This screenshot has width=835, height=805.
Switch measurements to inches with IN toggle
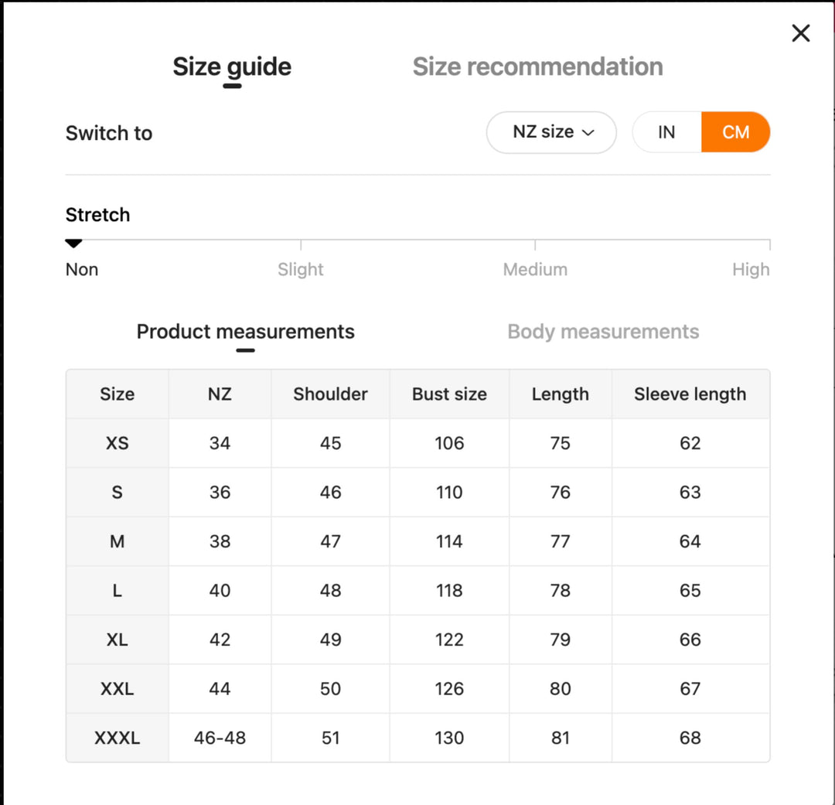tap(666, 132)
